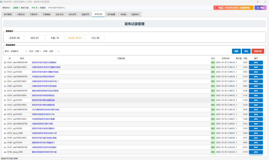
Task: Open the 状态 status filter dropdown
Action: coord(38,51)
